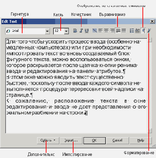Click inside the font size field
The width and height of the screenshot is (156, 158).
coord(59,31)
